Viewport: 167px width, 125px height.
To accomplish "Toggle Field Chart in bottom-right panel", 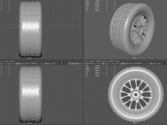I will (x=112, y=64).
